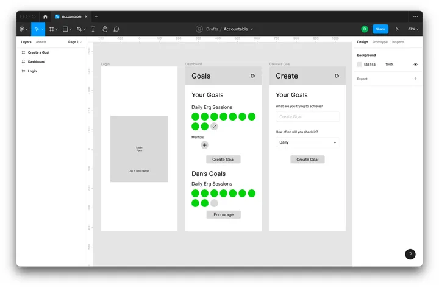Select the Frame tool

coord(51,29)
